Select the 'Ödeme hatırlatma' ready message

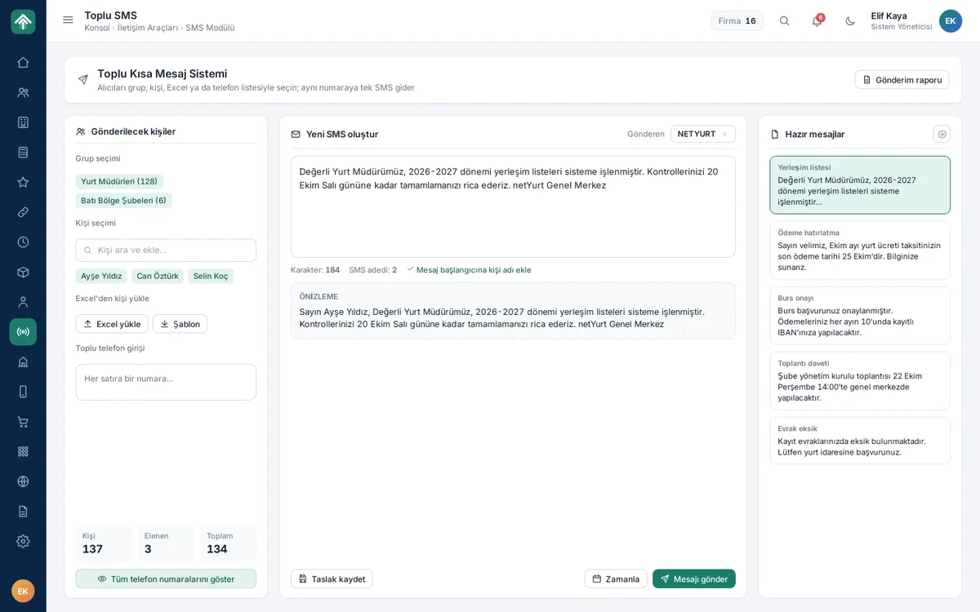pyautogui.click(x=860, y=251)
